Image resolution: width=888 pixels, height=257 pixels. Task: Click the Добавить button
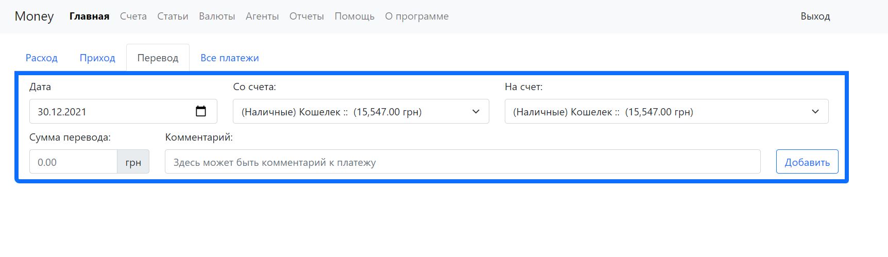click(x=807, y=162)
